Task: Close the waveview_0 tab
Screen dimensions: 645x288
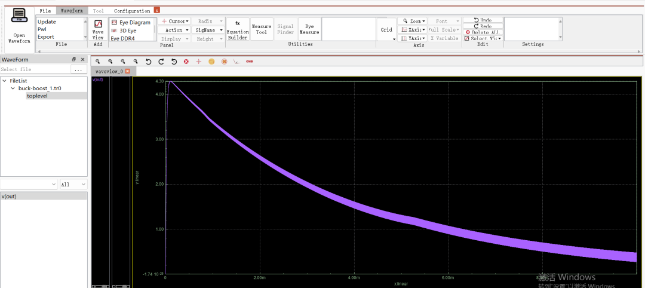Action: 128,71
